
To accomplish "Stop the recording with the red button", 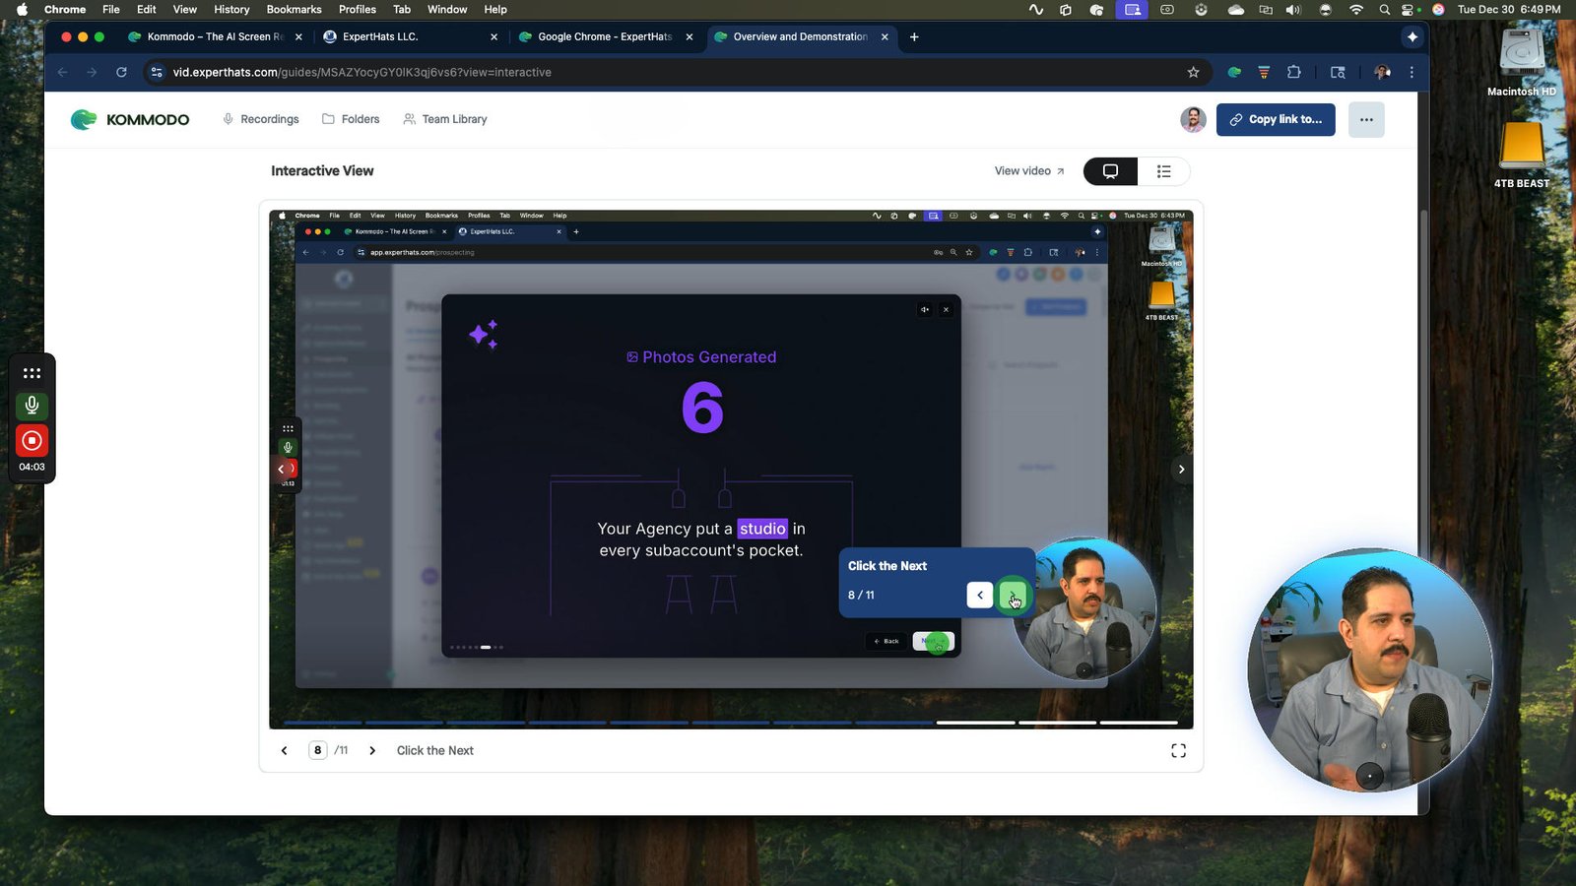I will coord(32,440).
